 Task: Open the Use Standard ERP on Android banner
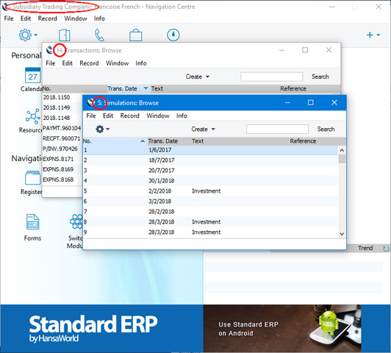point(282,328)
